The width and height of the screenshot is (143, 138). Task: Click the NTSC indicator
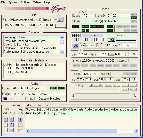click(133, 65)
